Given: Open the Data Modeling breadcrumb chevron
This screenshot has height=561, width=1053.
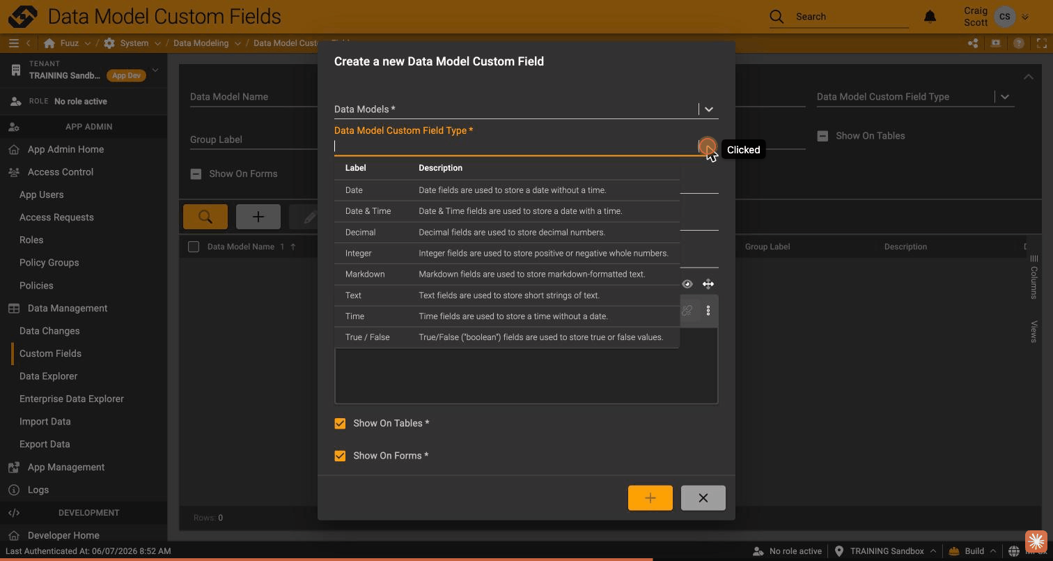Looking at the screenshot, I should point(237,43).
